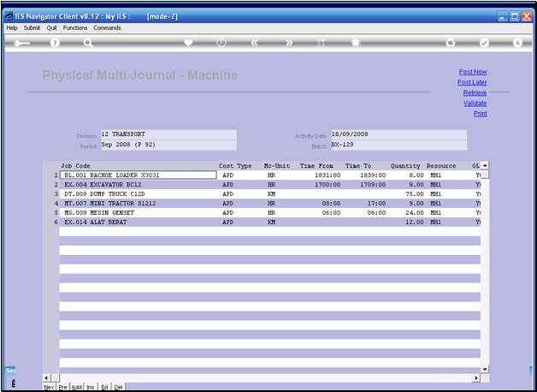Select row EX.004 EXCAVATOR BC12
The width and height of the screenshot is (537, 392).
pos(270,185)
